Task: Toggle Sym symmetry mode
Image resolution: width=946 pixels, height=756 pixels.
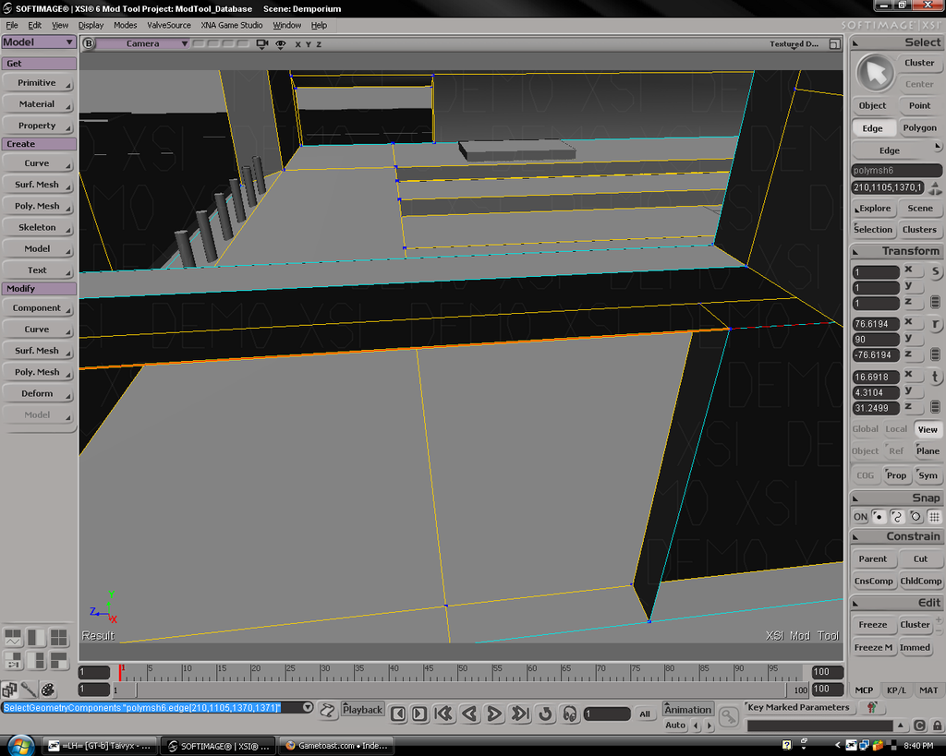Action: point(928,475)
